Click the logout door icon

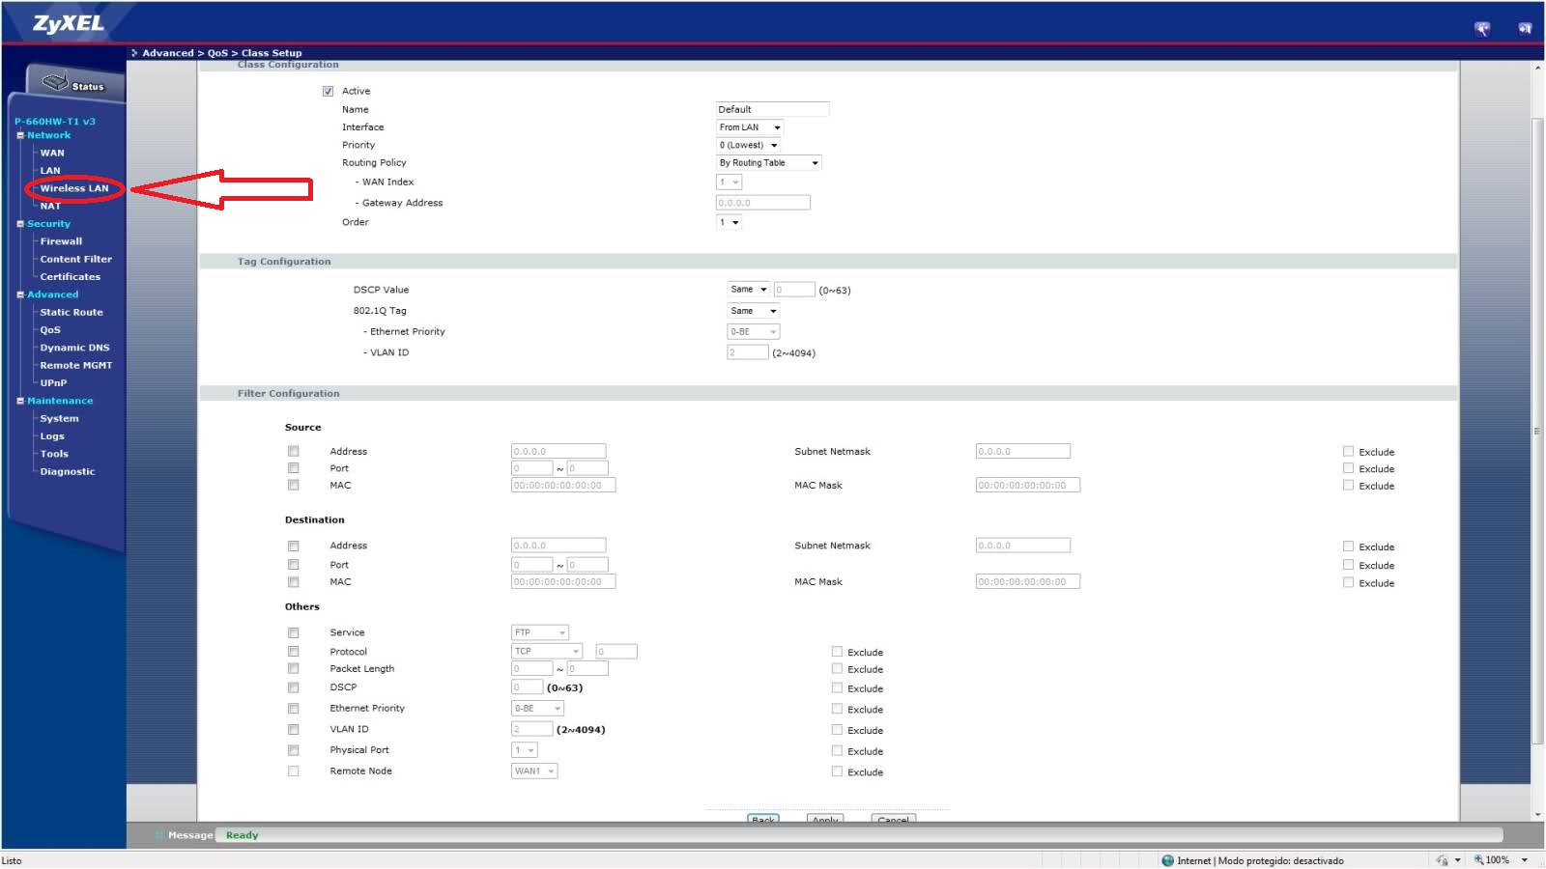[1525, 29]
